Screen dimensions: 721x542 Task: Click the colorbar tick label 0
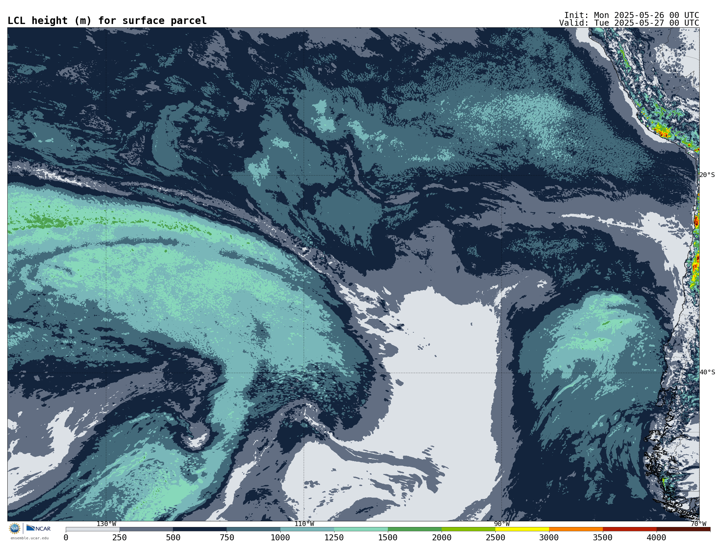[x=66, y=538]
